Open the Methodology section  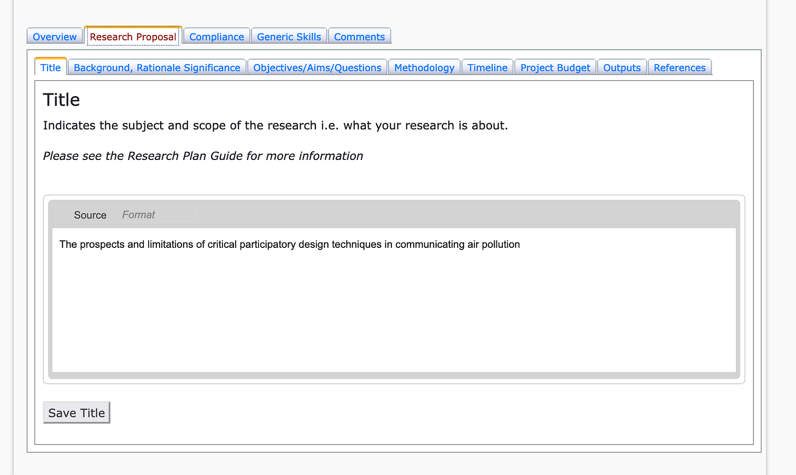(424, 67)
